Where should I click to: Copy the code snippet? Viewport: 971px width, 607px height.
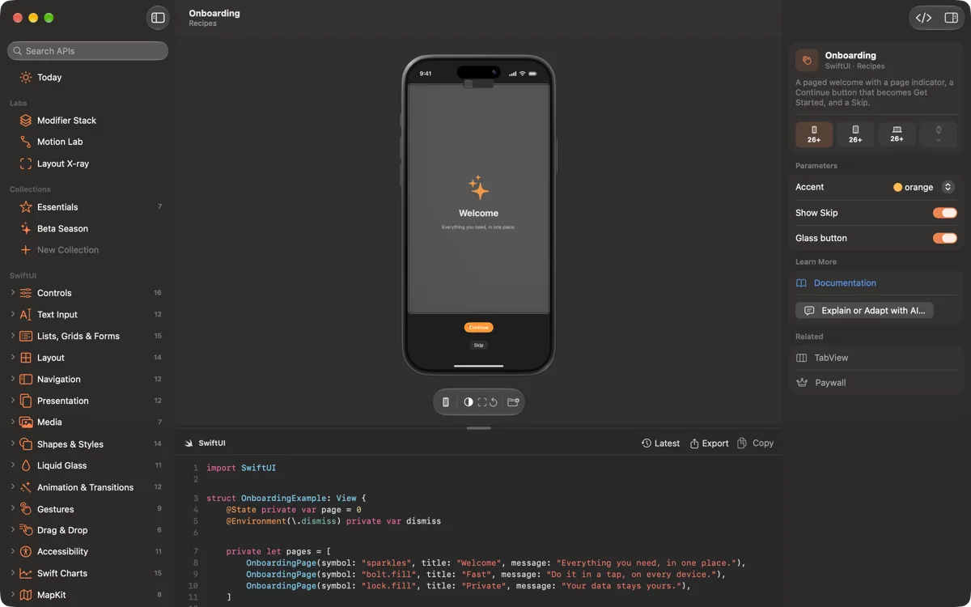click(755, 444)
